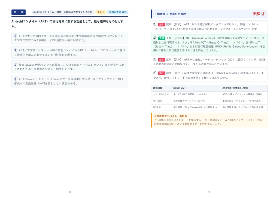Screen dimensions: 279x198
Task: Click the advice text about DEXバイトコードを実行する
Action: tap(209, 122)
